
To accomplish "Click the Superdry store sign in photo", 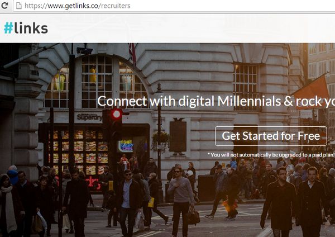I will point(89,117).
